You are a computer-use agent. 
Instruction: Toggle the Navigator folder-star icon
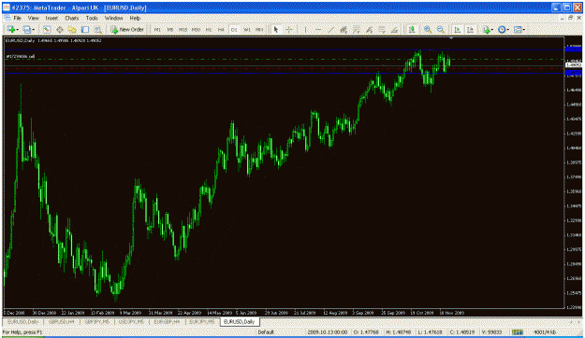(72, 29)
